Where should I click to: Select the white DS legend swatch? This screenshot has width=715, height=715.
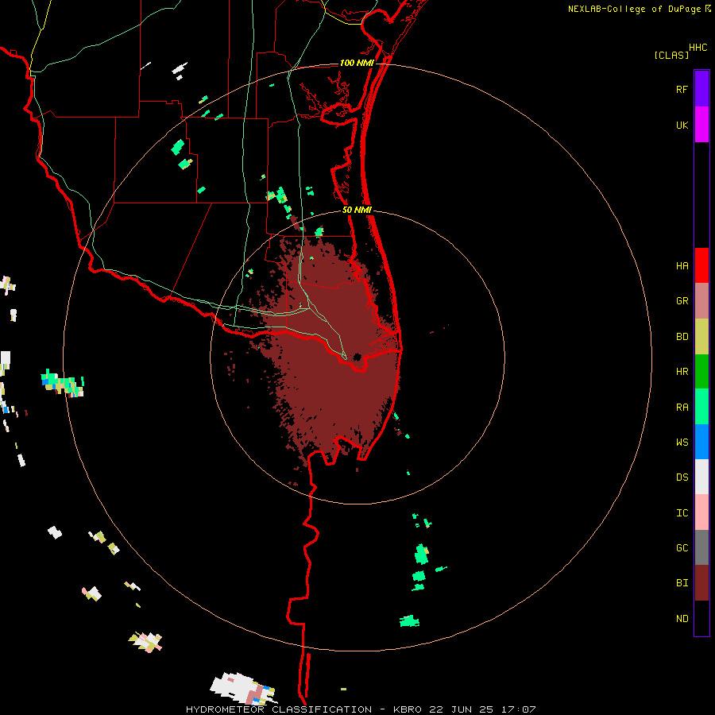point(701,477)
